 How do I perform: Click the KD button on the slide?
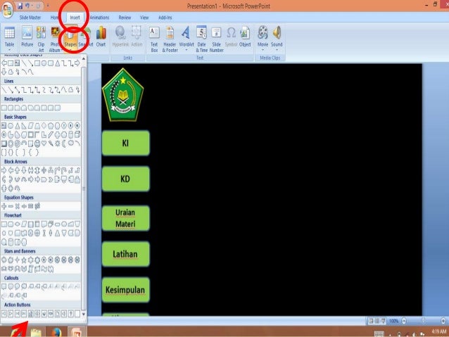[x=126, y=179]
